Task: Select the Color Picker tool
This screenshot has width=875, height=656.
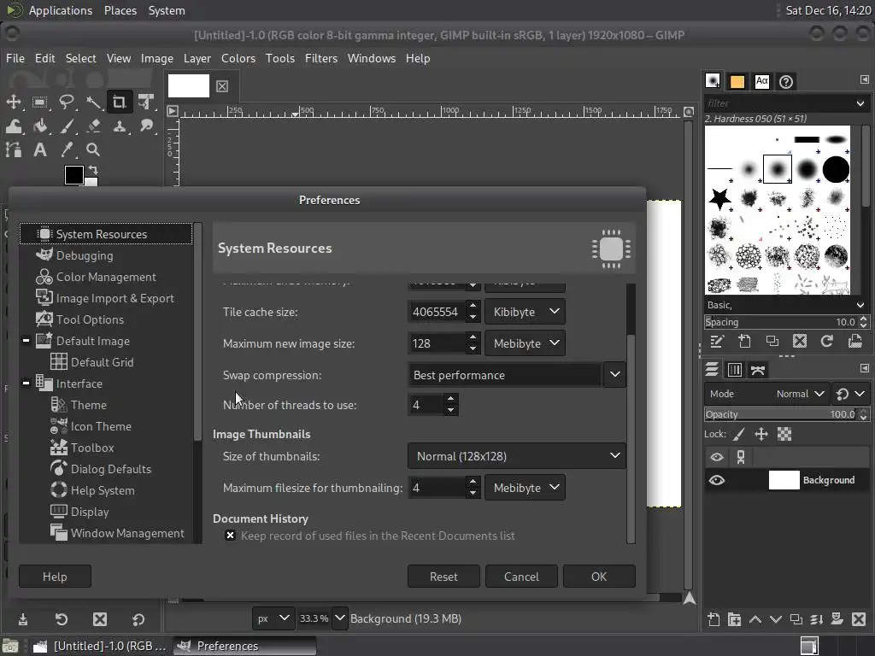Action: [67, 149]
